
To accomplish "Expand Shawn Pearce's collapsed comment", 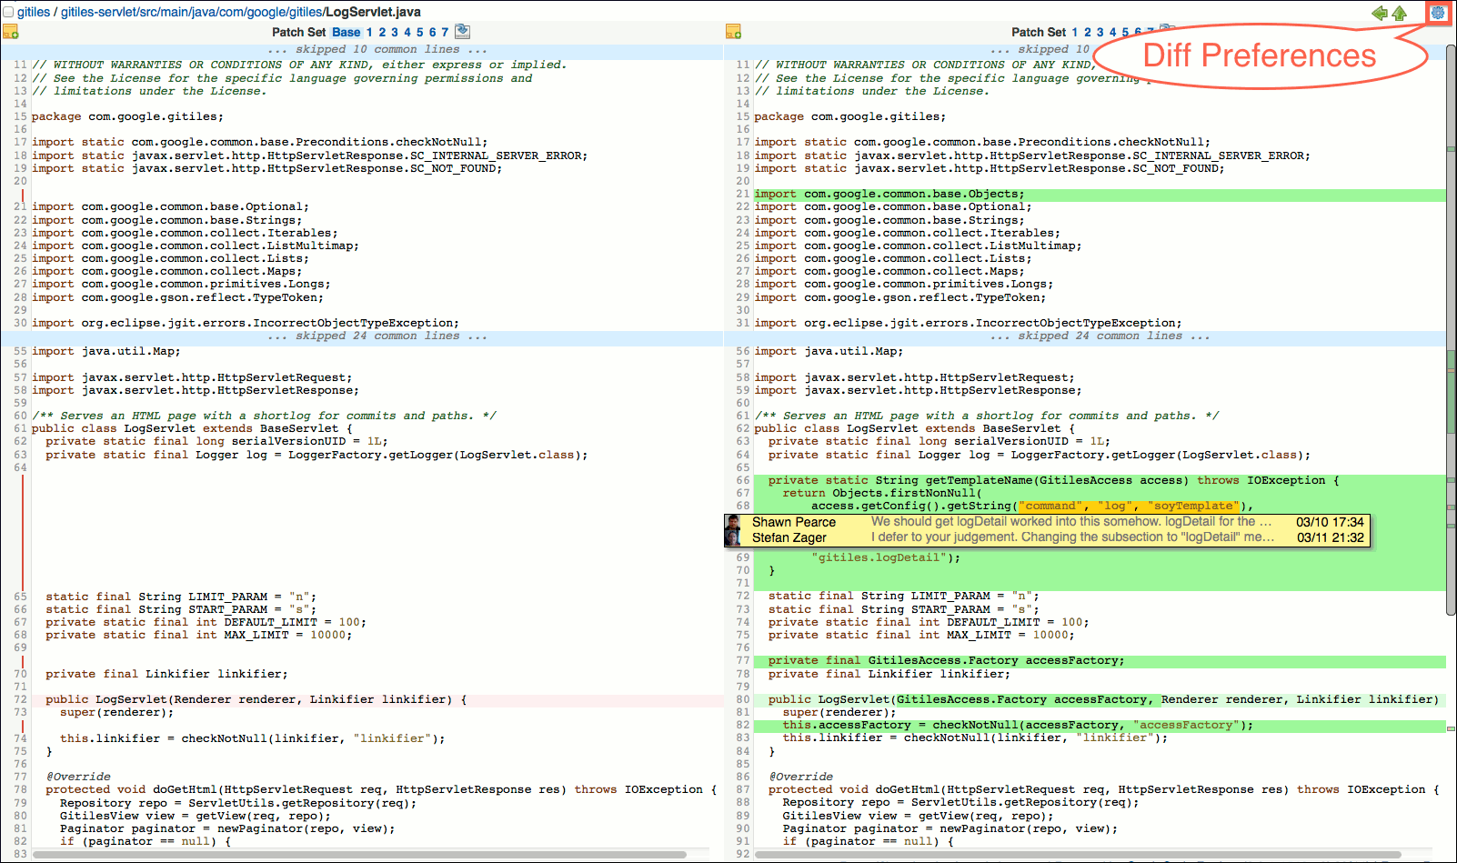I will pos(1070,522).
